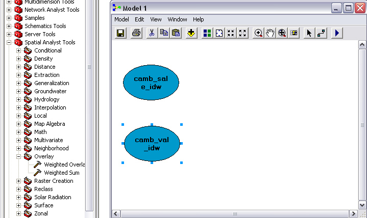Click the Print toolbar icon
The height and width of the screenshot is (218, 367).
(136, 33)
